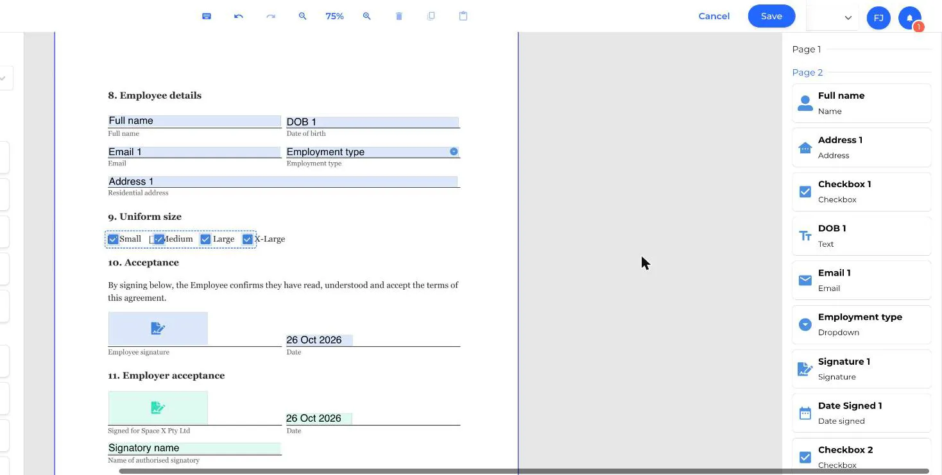Delete the selected field with the trash icon

point(399,16)
